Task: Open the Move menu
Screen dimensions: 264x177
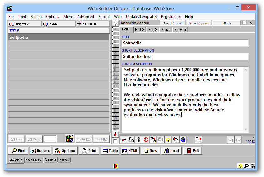Action: point(68,17)
